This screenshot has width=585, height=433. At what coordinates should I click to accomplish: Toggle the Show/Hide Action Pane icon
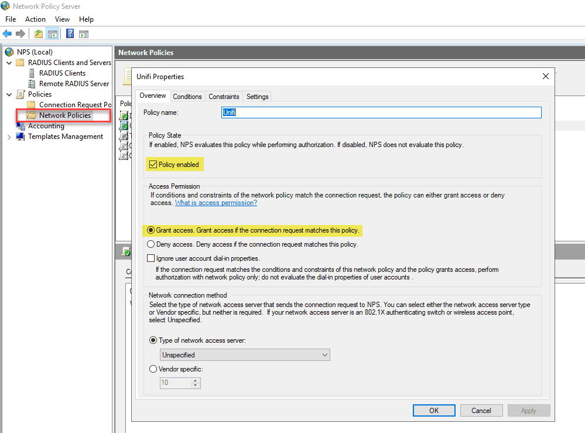[84, 34]
